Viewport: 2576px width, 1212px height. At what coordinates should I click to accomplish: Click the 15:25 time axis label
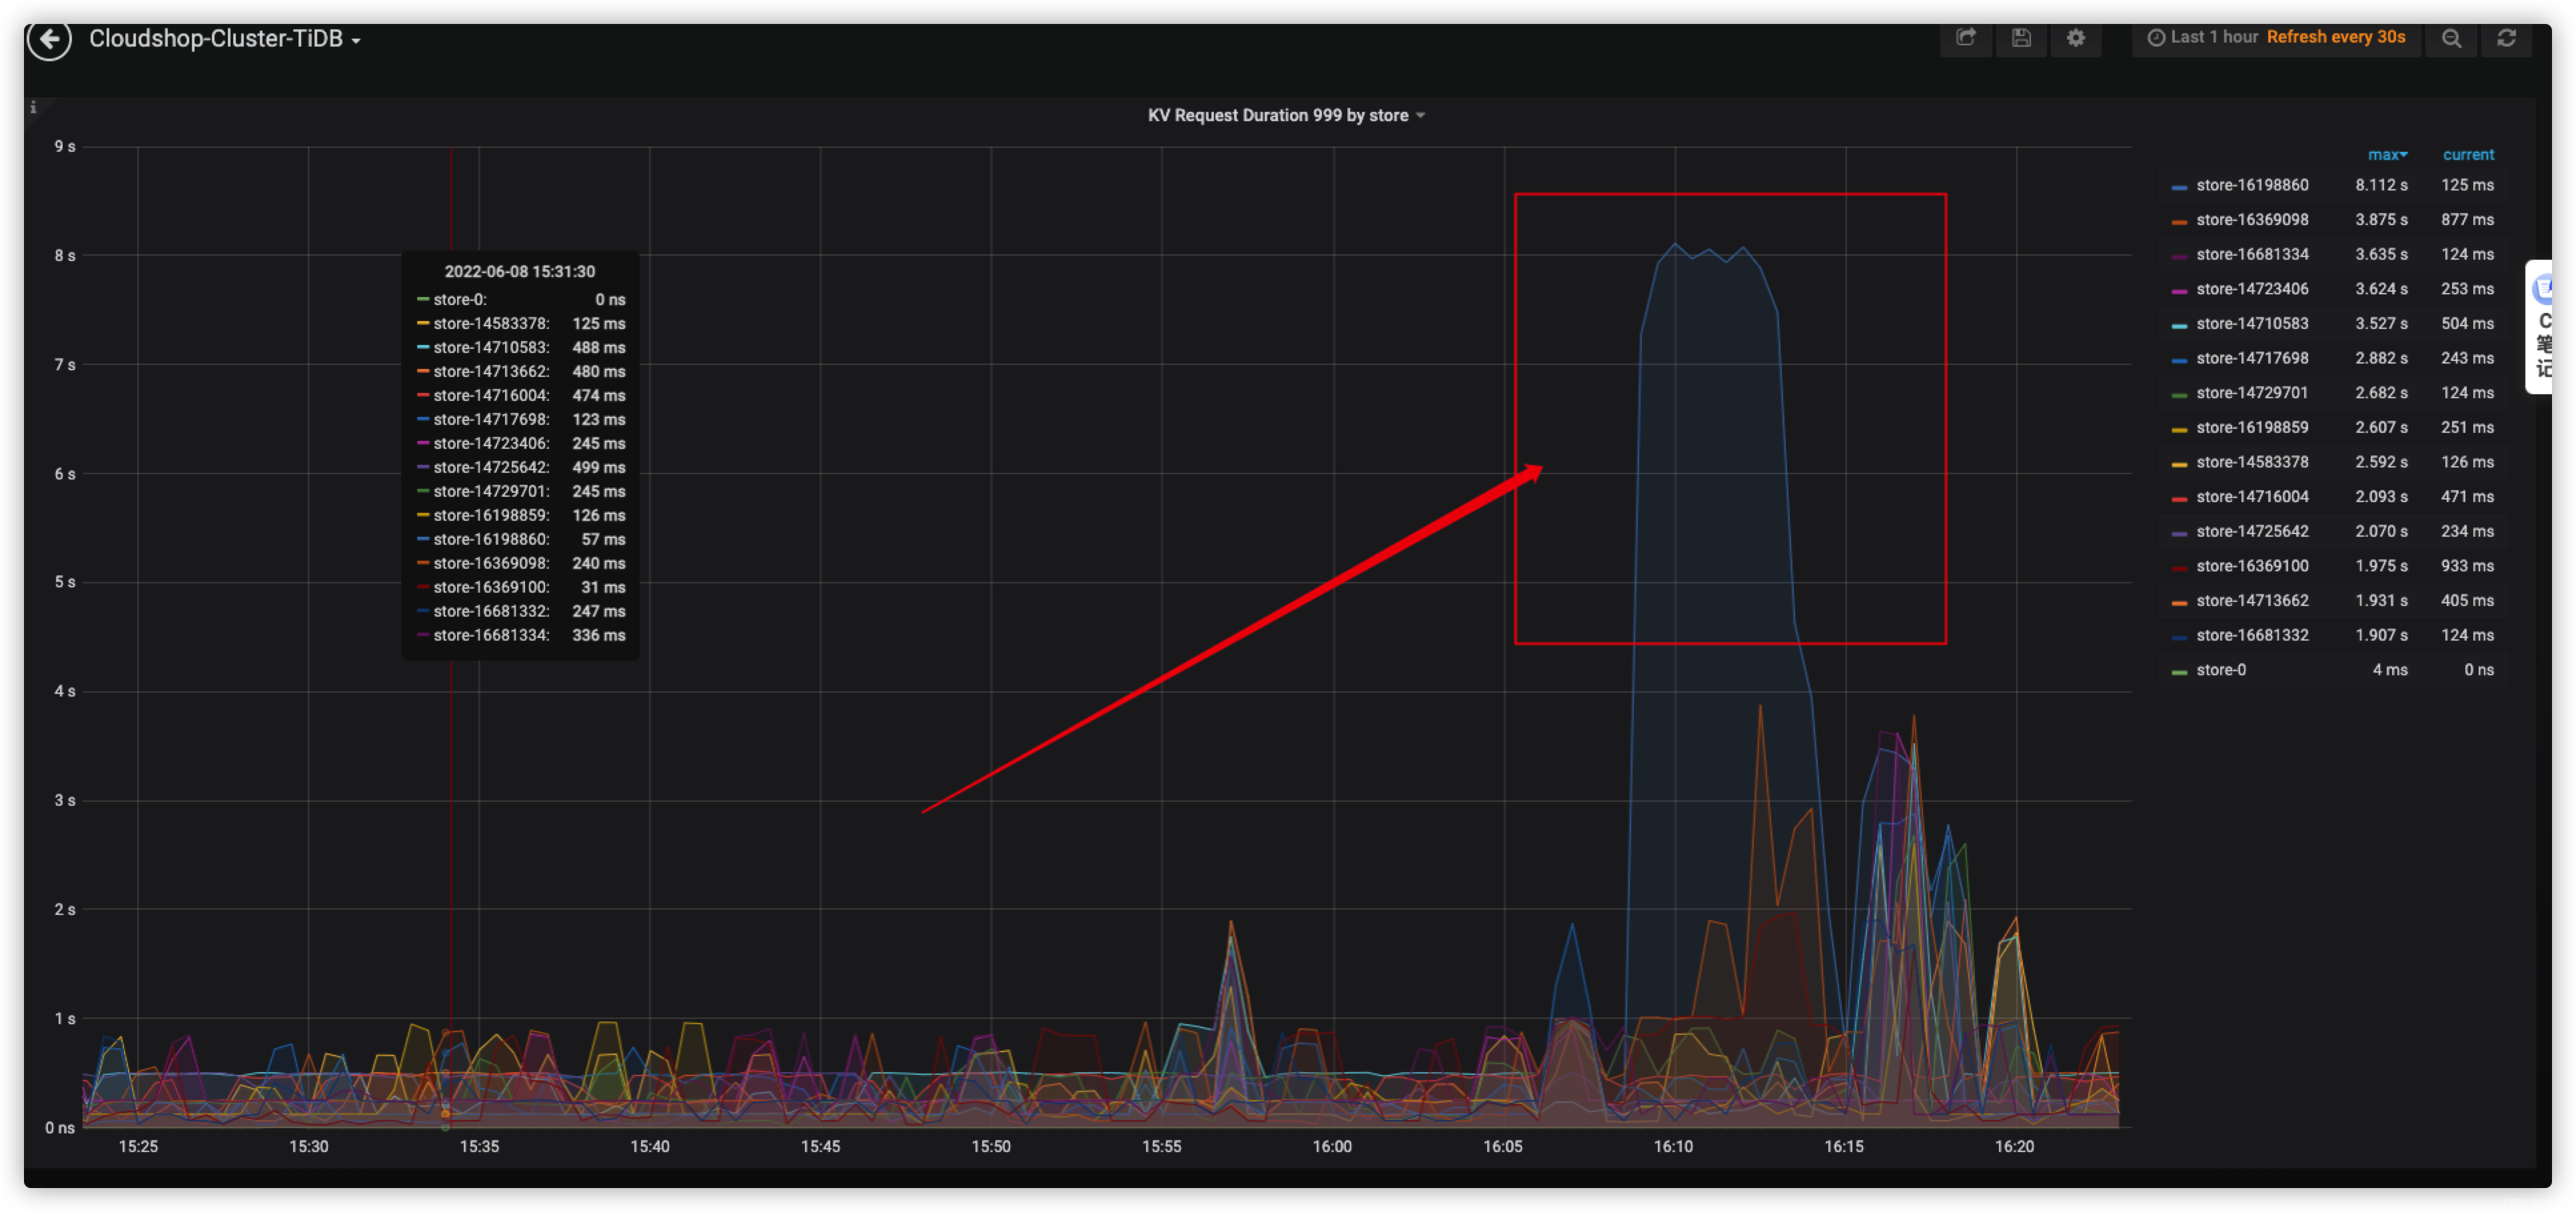coord(138,1147)
